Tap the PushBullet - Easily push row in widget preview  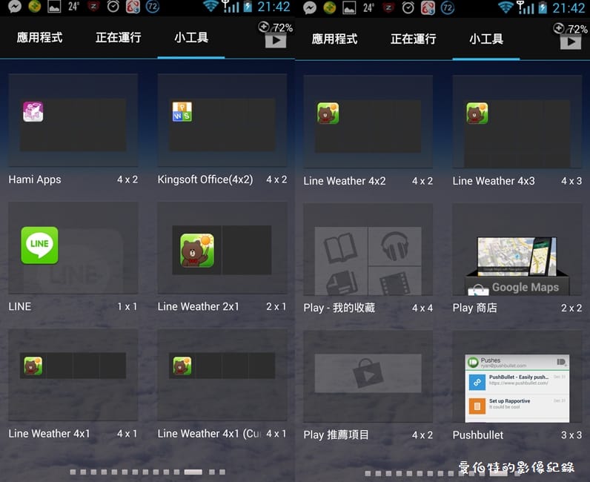click(x=517, y=380)
